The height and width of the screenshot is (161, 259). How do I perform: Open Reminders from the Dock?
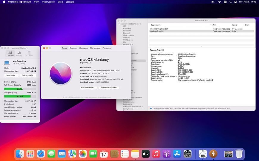point(125,154)
